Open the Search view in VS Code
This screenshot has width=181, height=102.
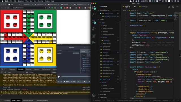[x=94, y=14]
